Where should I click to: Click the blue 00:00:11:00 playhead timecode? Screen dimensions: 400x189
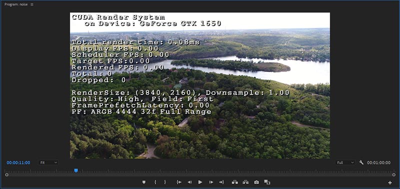point(18,162)
